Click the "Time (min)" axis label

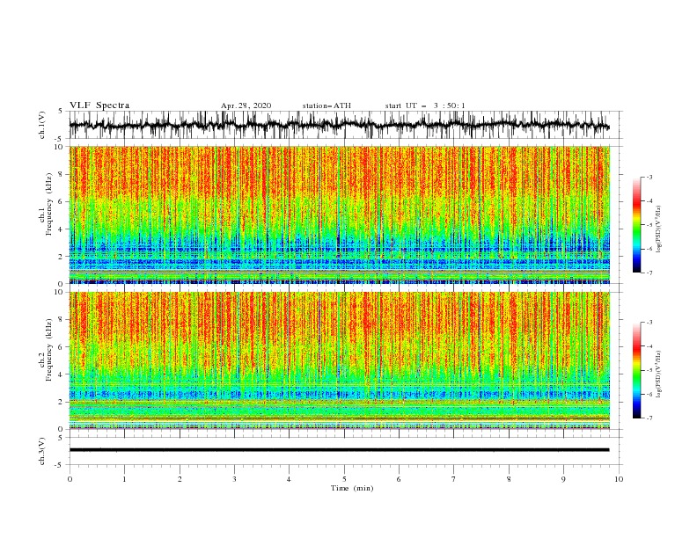click(x=352, y=488)
